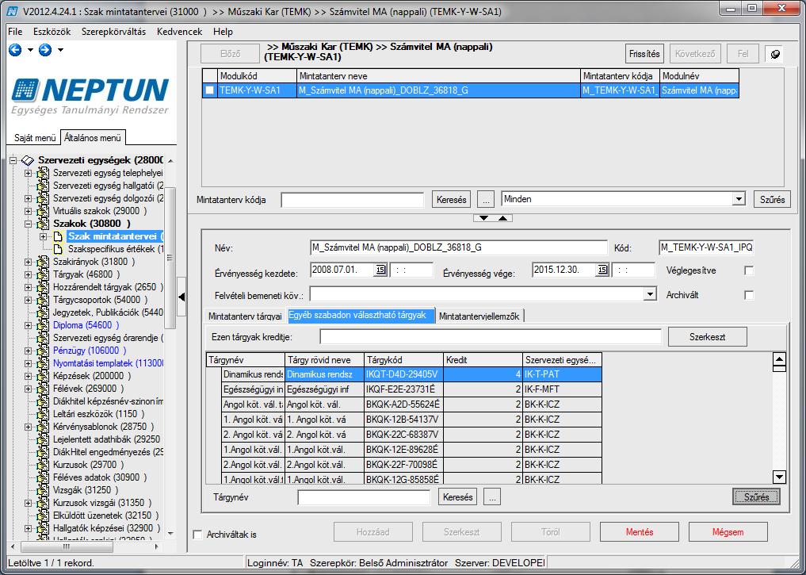Screen dimensions: 806x575
Task: Switch to the Mintatanterv tárgyai tab
Action: [245, 316]
